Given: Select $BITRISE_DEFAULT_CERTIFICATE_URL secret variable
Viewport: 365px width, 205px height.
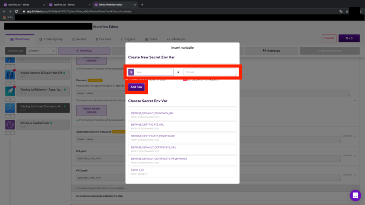Looking at the screenshot, I should (x=182, y=149).
